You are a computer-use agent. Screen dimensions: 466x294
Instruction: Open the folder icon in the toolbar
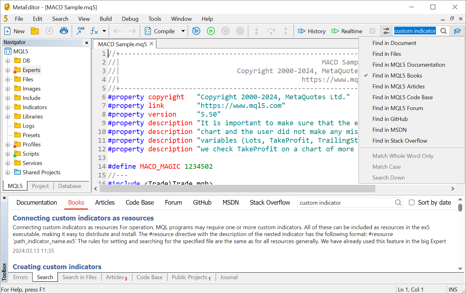pos(35,31)
